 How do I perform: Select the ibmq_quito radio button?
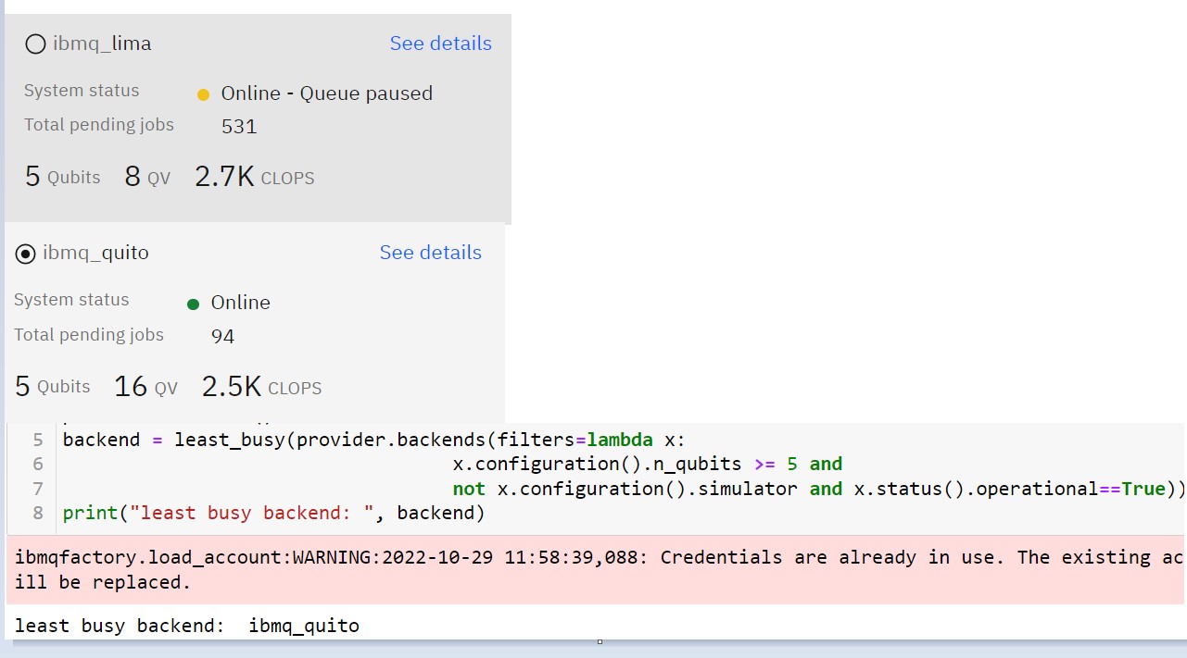pos(26,254)
